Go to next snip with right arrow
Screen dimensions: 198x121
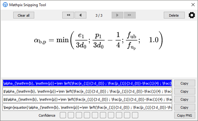click(x=118, y=15)
